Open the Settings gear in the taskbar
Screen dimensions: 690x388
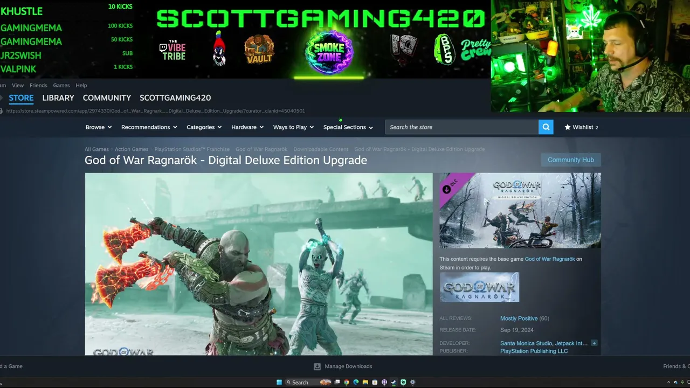tap(412, 382)
